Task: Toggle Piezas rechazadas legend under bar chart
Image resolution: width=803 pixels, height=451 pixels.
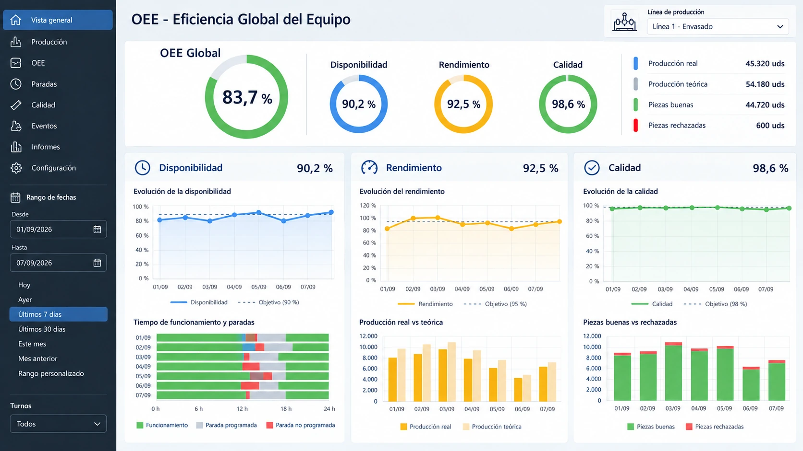Action: click(x=715, y=427)
